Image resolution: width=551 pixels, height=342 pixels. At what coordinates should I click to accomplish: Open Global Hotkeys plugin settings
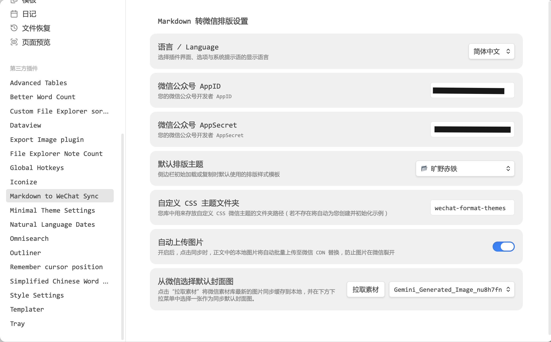(x=60, y=168)
